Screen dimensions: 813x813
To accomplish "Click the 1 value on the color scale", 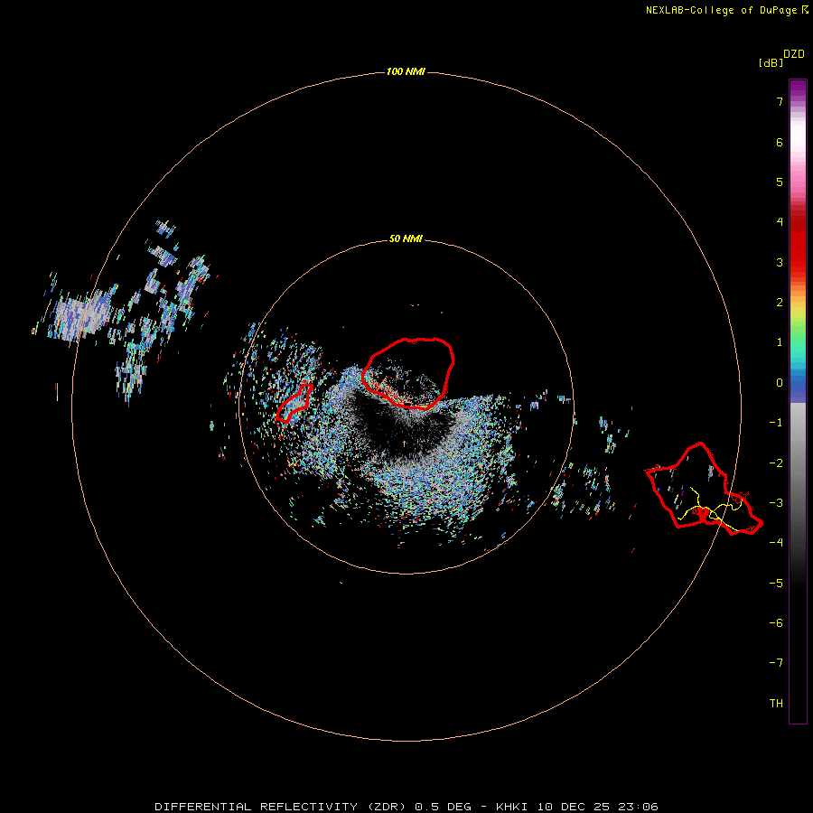I will pyautogui.click(x=780, y=342).
